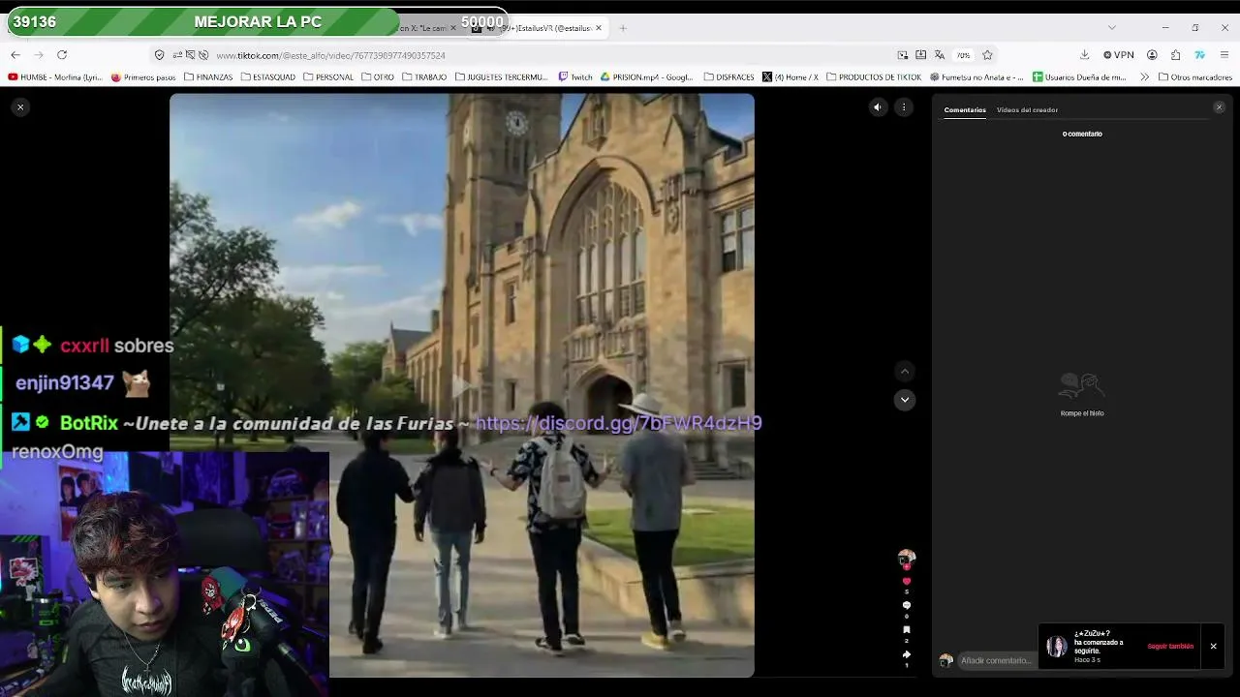This screenshot has height=697, width=1240.
Task: Open the tab list dropdown arrow
Action: [x=1111, y=28]
